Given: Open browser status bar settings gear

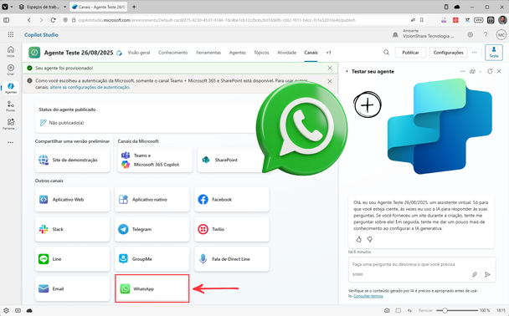Looking at the screenshot, I should (x=6, y=310).
